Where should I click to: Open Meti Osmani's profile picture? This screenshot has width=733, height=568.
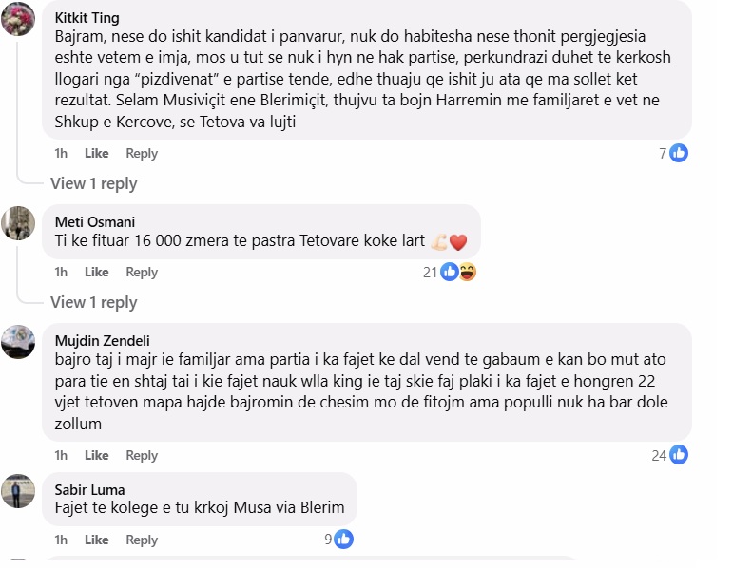coord(19,222)
